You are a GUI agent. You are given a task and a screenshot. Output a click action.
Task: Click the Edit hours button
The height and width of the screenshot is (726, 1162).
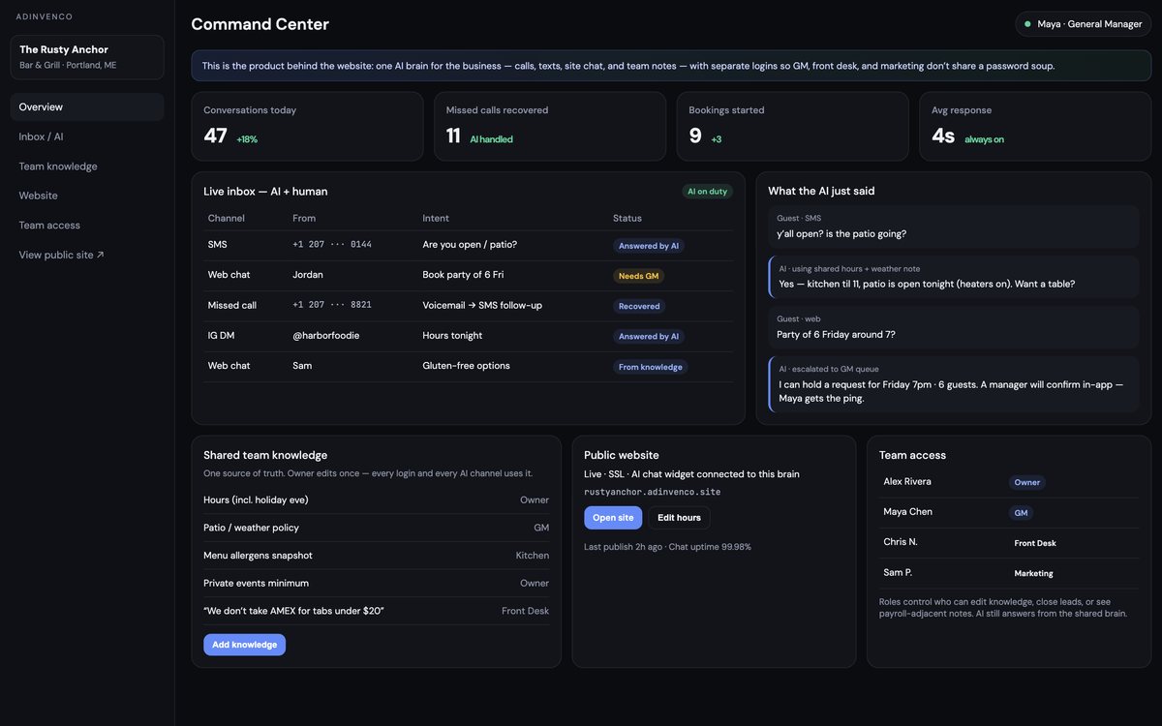[x=679, y=518]
